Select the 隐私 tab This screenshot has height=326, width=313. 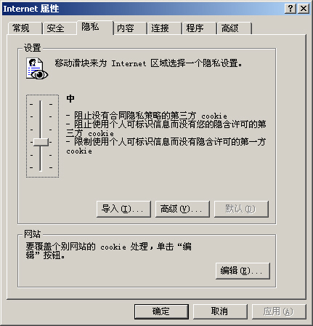(x=95, y=27)
